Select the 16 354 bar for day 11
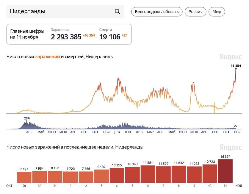 (225, 171)
